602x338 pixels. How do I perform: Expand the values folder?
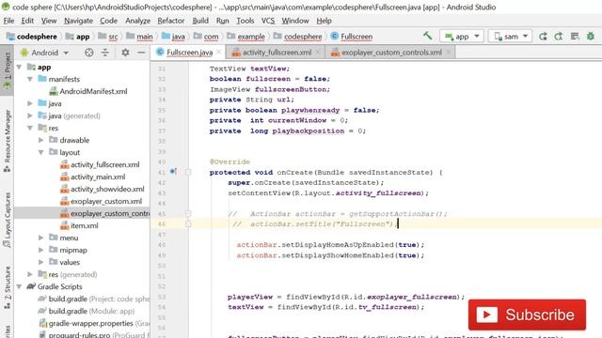point(41,263)
